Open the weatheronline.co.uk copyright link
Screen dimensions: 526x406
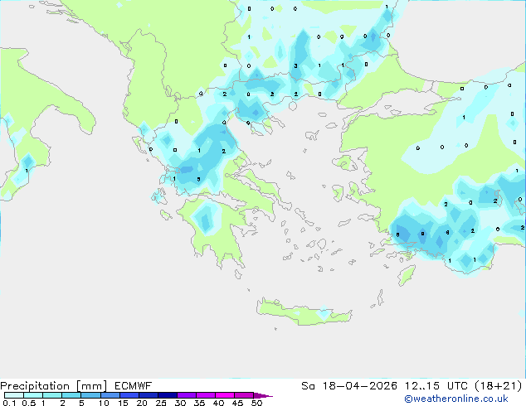pos(456,399)
